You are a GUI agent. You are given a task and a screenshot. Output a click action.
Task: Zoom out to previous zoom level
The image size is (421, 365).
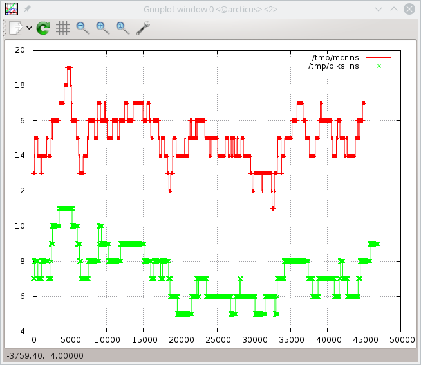pos(82,28)
